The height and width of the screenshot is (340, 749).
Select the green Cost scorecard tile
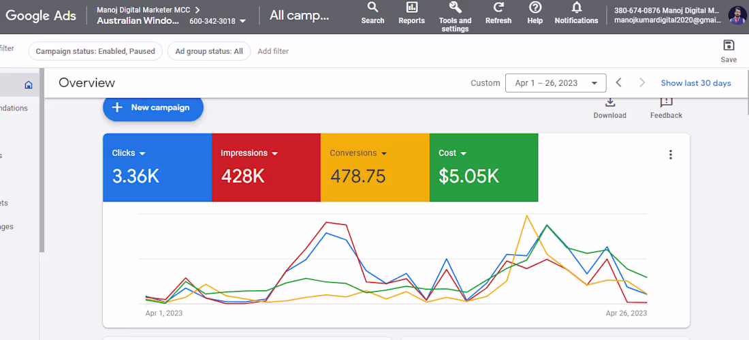coord(483,168)
